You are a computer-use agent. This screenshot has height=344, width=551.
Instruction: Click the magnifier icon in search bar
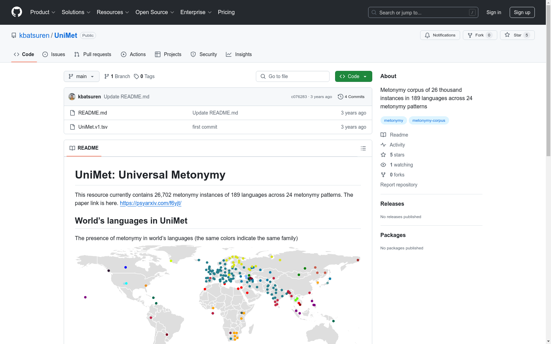coord(374,12)
